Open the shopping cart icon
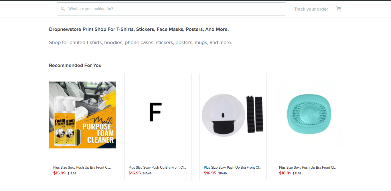This screenshot has width=391, height=191. click(339, 9)
